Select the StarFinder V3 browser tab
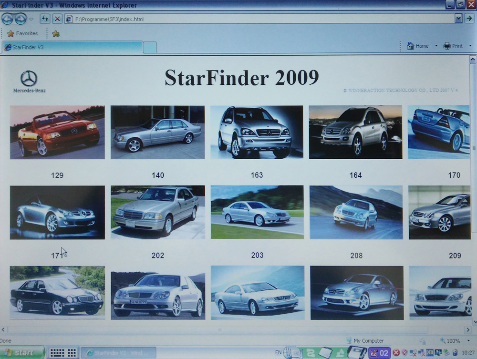The width and height of the screenshot is (477, 359). (72, 47)
